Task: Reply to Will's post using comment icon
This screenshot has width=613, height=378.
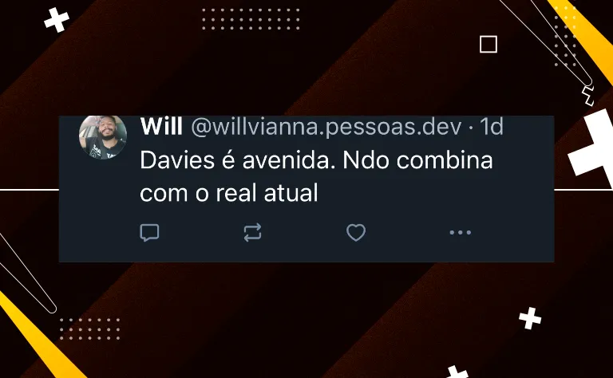Action: click(x=149, y=233)
